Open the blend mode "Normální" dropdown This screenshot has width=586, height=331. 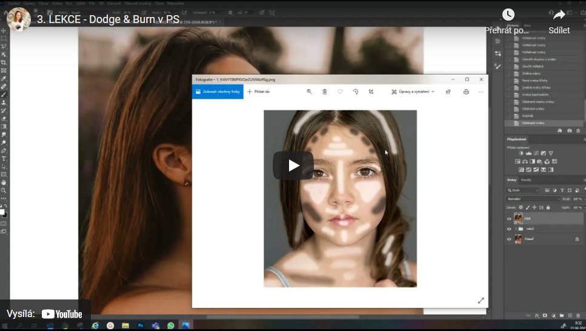(x=533, y=199)
